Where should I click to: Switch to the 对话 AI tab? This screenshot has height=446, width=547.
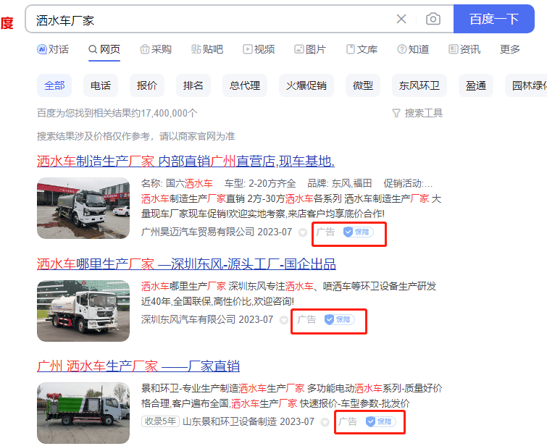coord(53,49)
